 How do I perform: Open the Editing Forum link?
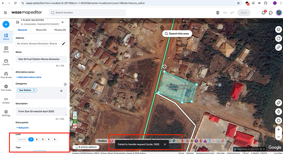point(233,153)
